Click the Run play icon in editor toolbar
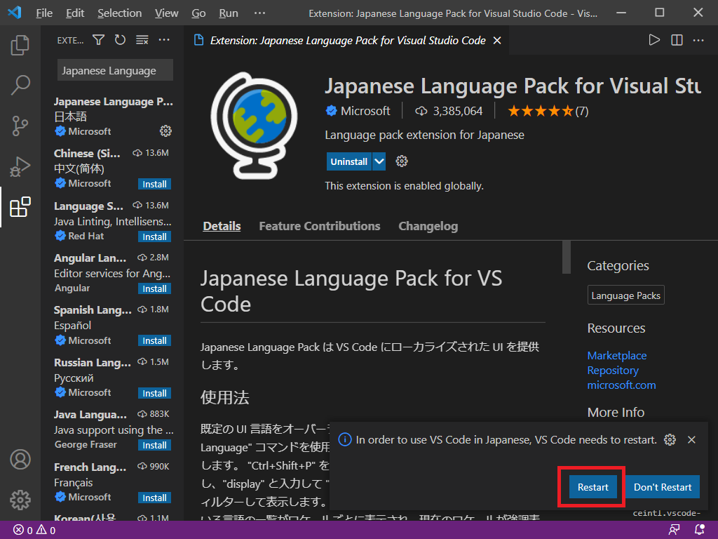 click(654, 40)
